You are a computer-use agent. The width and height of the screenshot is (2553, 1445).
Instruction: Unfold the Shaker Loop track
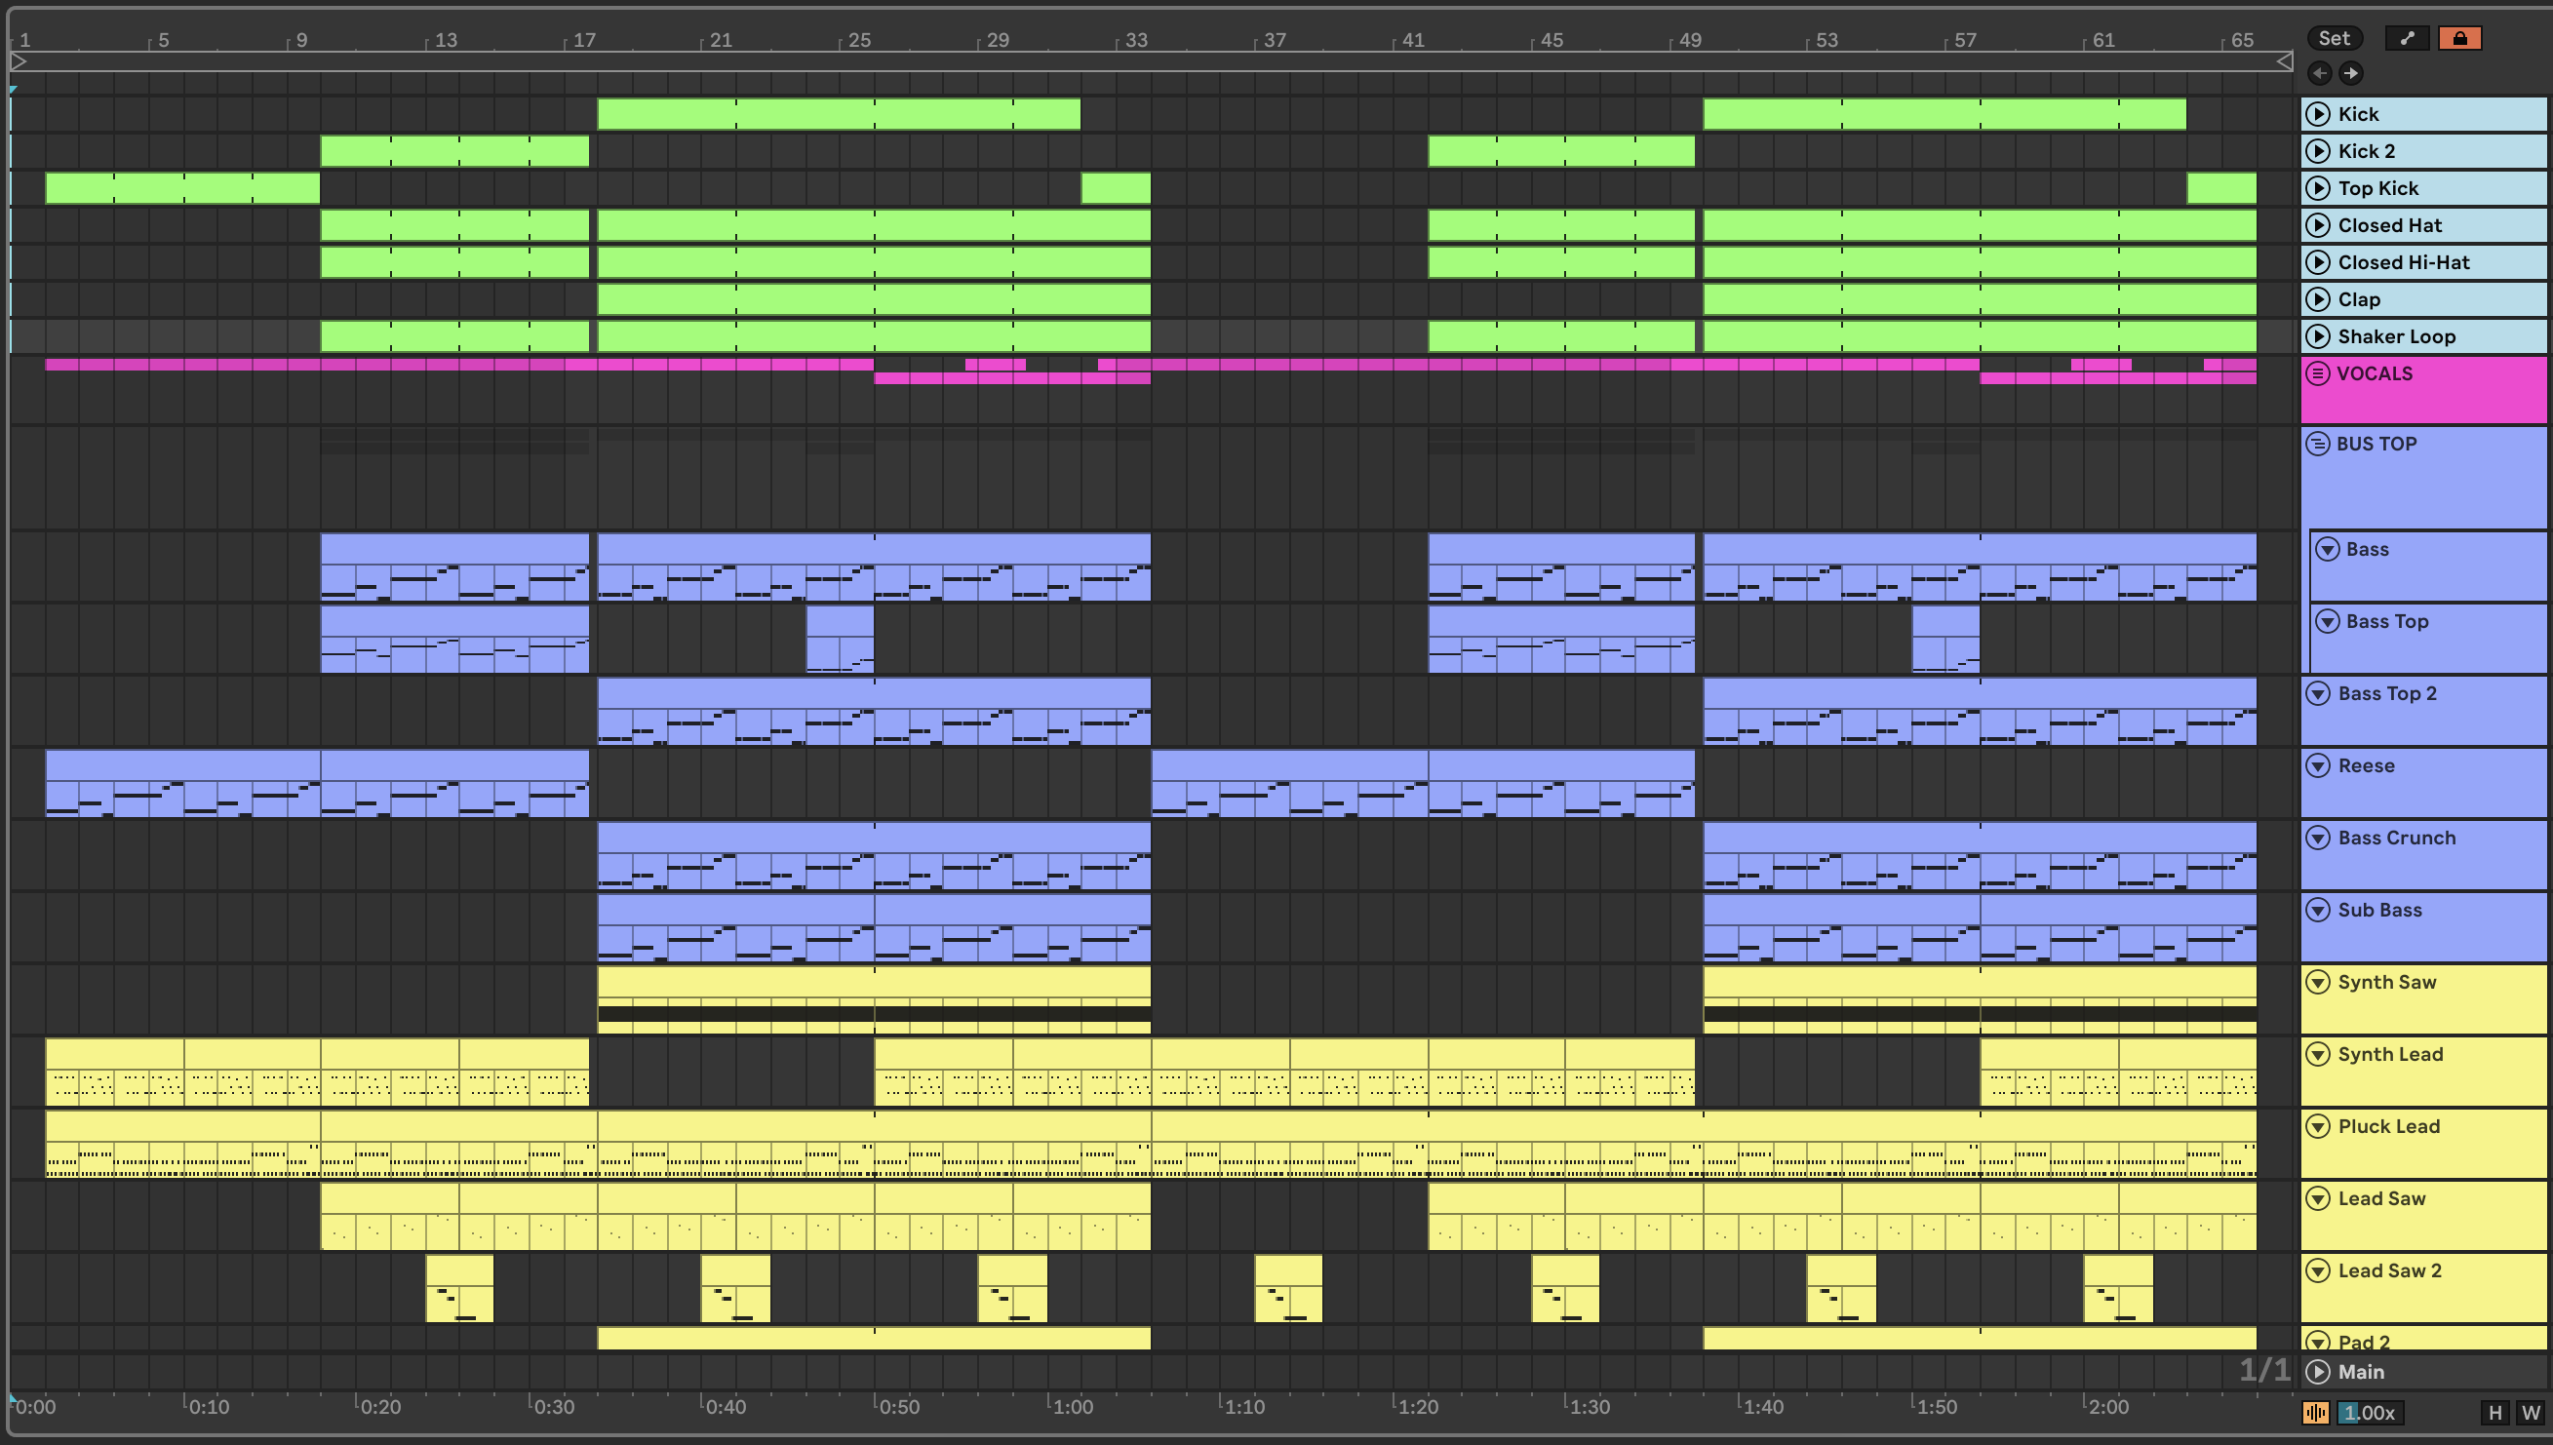click(x=2318, y=336)
